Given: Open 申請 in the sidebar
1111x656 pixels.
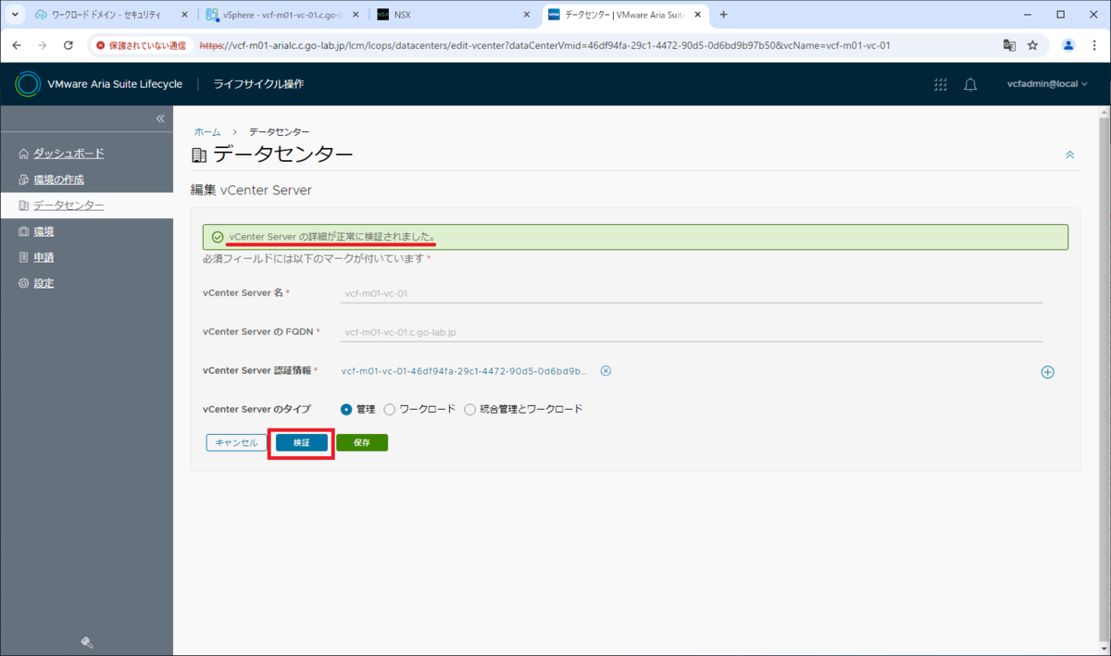Looking at the screenshot, I should point(36,257).
